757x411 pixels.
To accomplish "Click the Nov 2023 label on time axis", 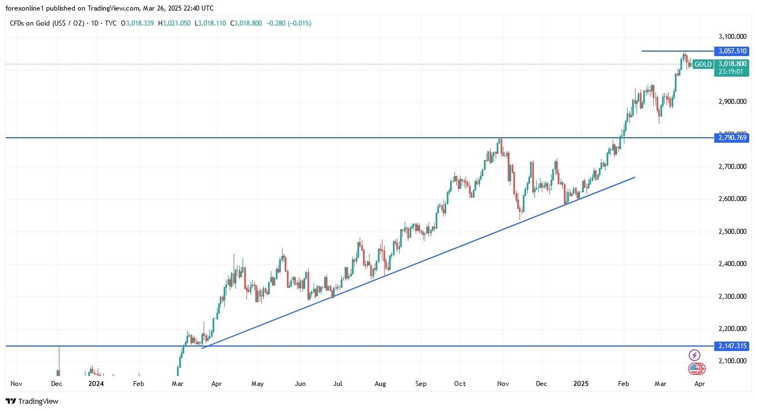I will [x=16, y=384].
